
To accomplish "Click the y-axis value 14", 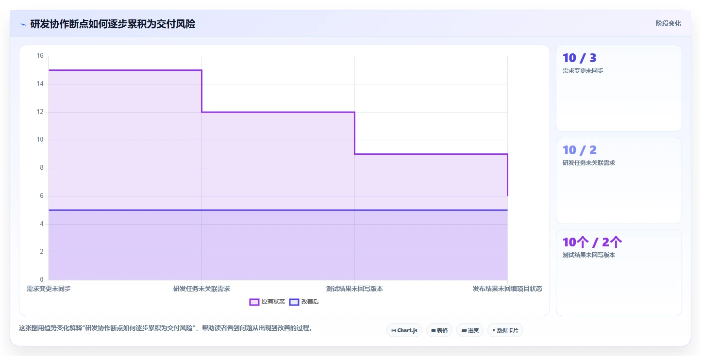I will 40,84.
